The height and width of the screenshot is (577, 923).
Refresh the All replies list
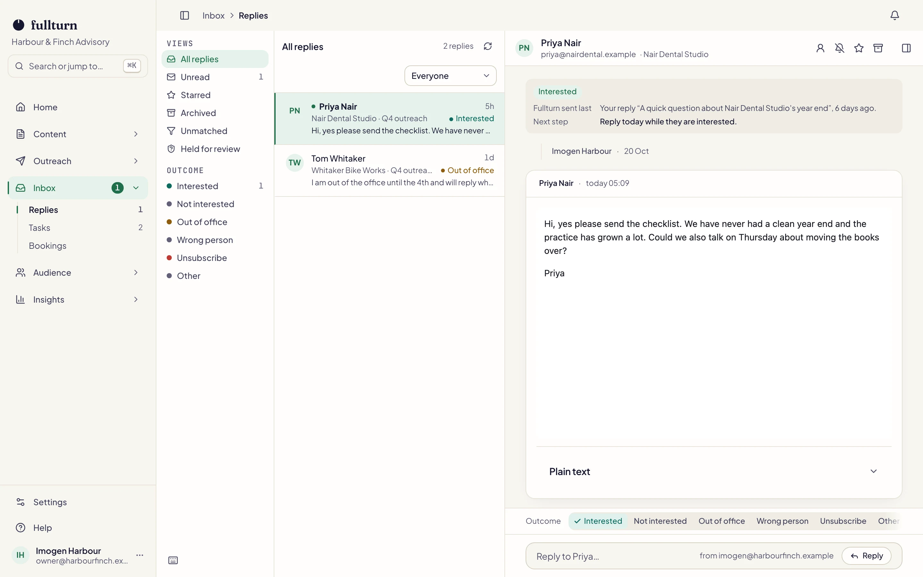(487, 46)
